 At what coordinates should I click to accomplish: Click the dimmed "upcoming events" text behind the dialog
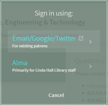click(33, 35)
